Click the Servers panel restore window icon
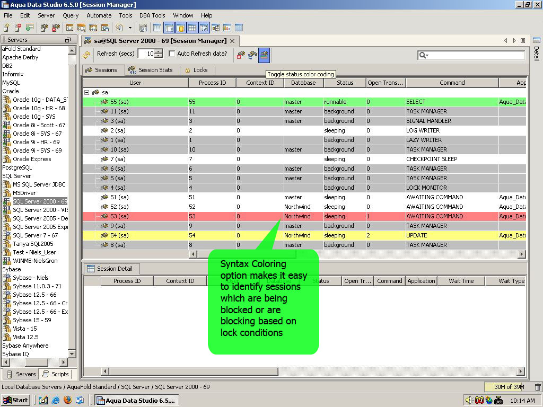Viewport: 543px width, 407px height. point(68,40)
